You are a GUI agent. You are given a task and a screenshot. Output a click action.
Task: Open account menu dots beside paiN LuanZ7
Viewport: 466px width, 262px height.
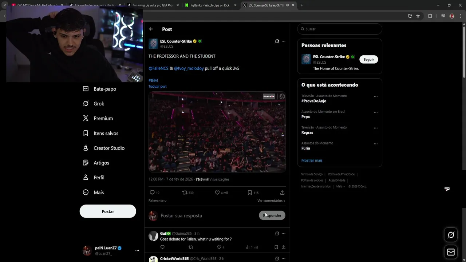coord(137,251)
